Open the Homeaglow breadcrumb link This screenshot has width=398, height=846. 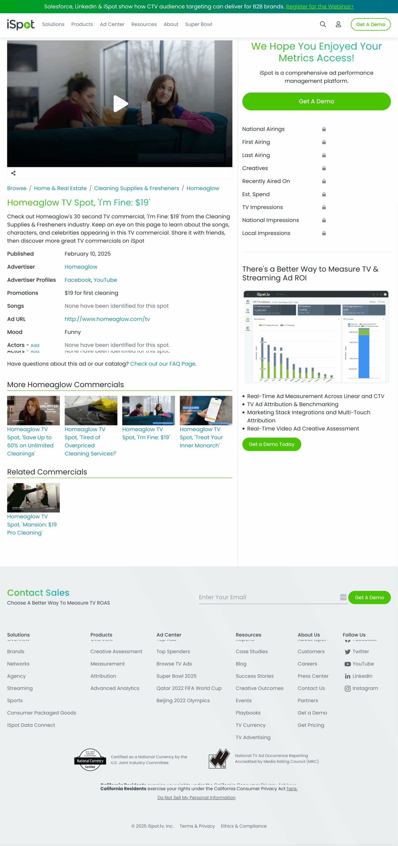(203, 188)
